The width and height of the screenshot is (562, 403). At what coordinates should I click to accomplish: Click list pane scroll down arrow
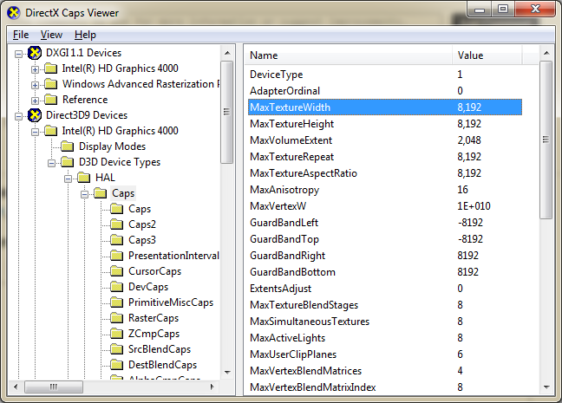click(546, 387)
